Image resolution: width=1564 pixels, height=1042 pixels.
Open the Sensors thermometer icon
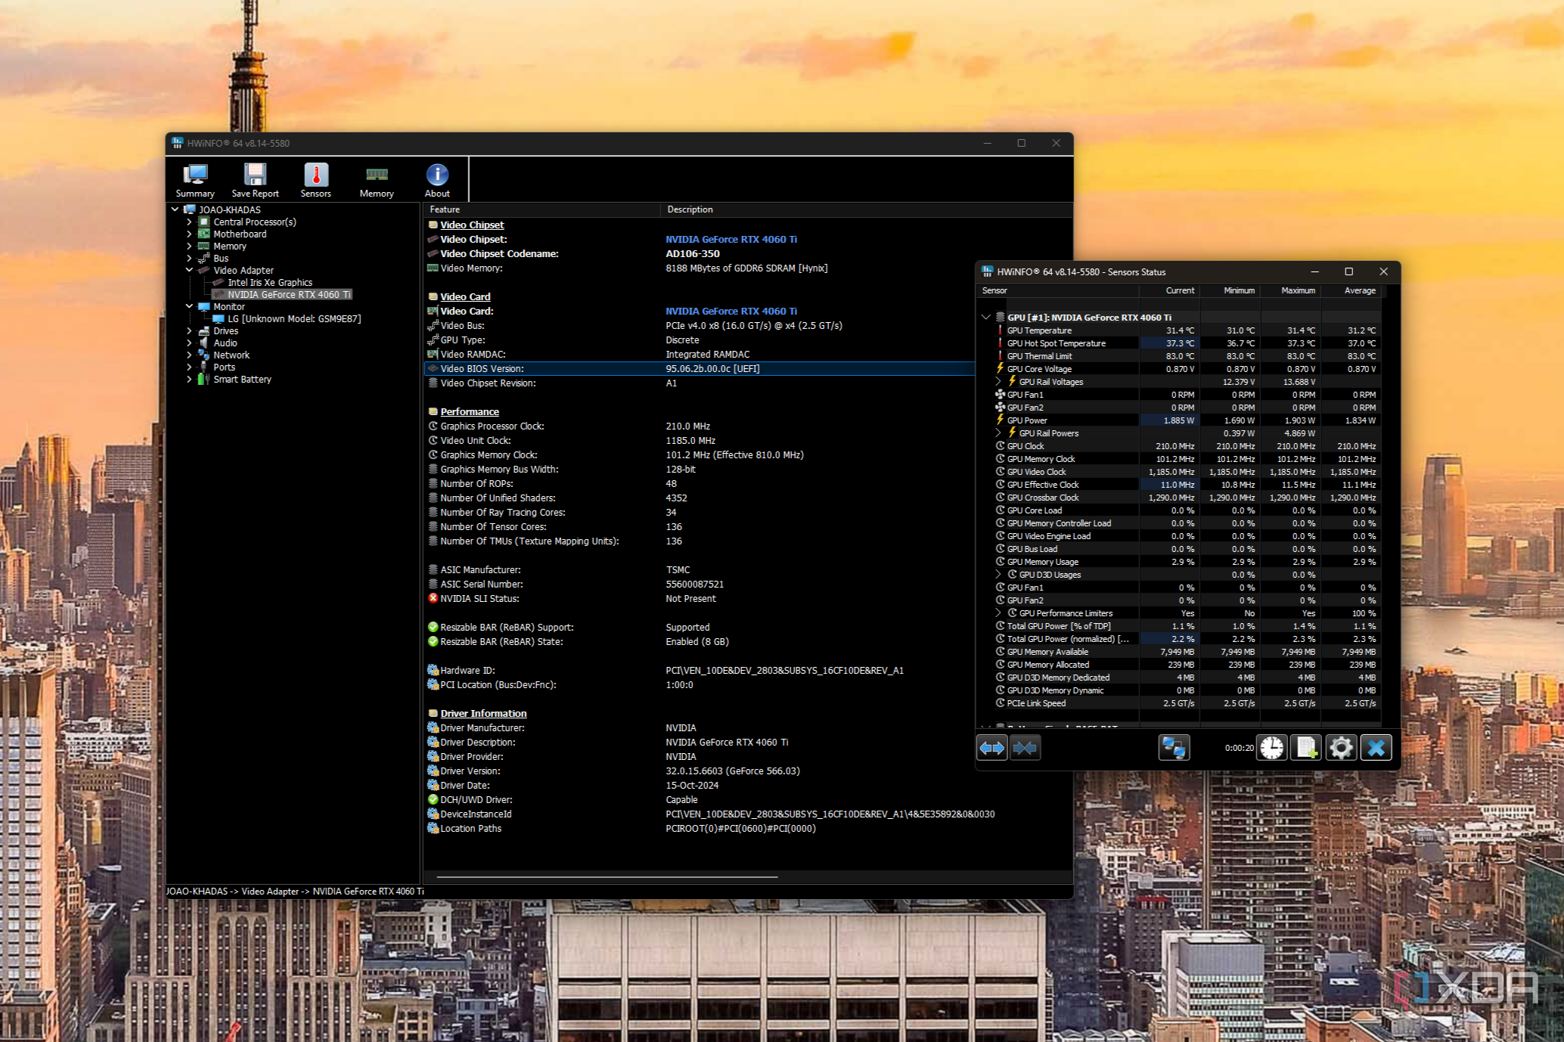coord(315,181)
